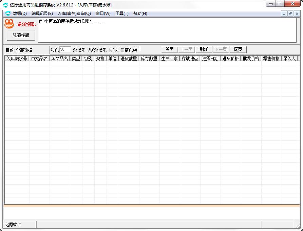Click the 零售价格 column header
303x231 pixels.
[271, 59]
